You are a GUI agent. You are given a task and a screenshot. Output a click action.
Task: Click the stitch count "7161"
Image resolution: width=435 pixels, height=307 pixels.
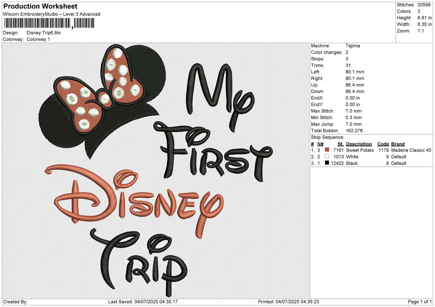coord(338,150)
